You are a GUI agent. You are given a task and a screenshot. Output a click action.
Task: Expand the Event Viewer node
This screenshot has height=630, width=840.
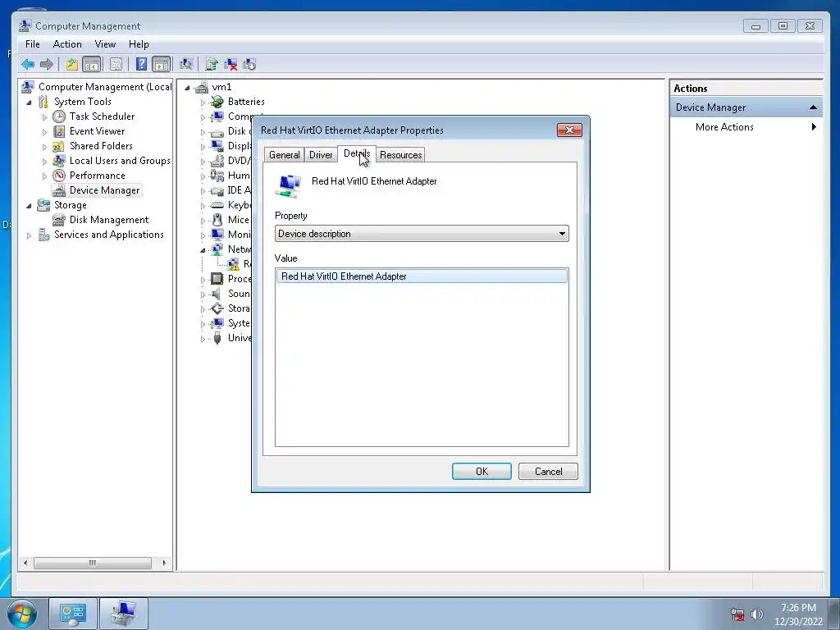44,132
